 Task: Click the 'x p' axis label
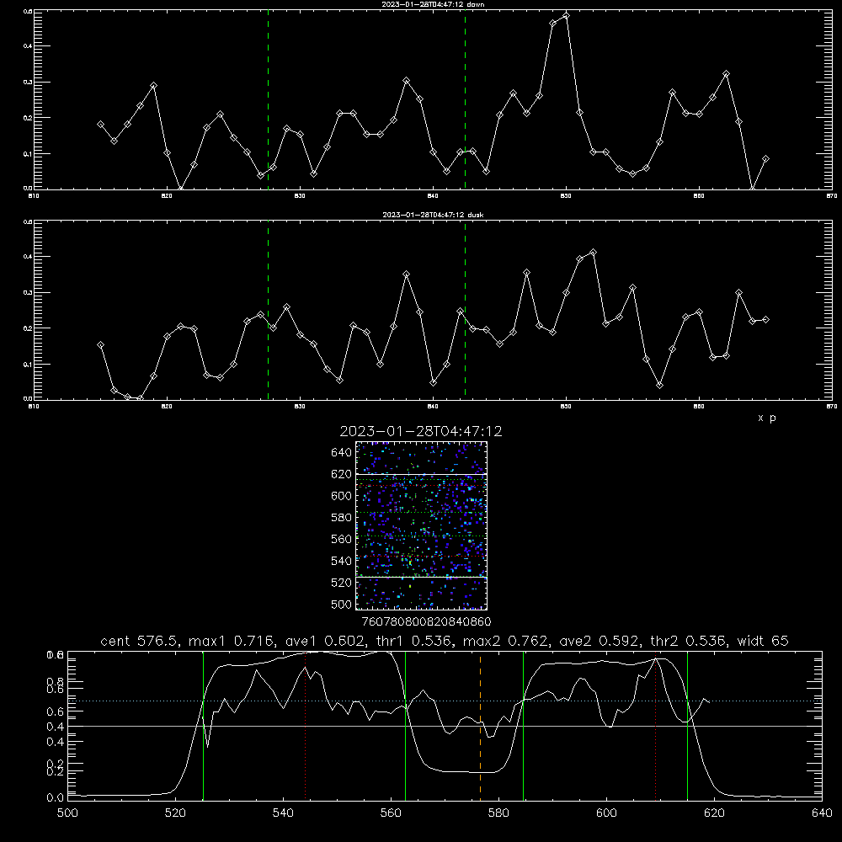click(767, 418)
